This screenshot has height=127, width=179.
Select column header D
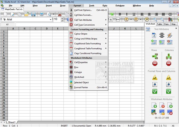click(x=47, y=29)
